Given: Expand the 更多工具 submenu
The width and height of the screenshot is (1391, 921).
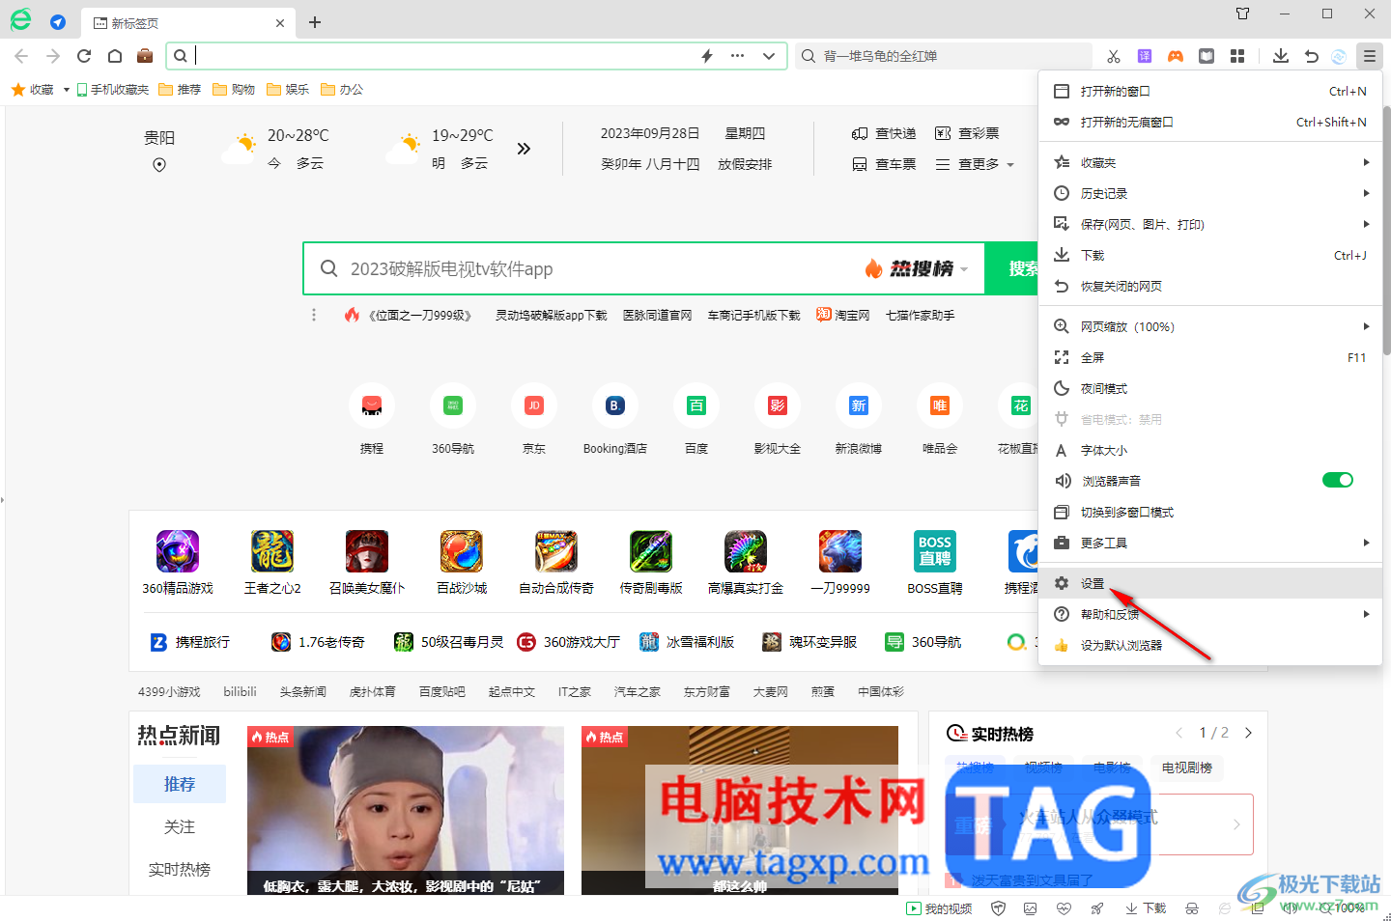Looking at the screenshot, I should pos(1210,543).
